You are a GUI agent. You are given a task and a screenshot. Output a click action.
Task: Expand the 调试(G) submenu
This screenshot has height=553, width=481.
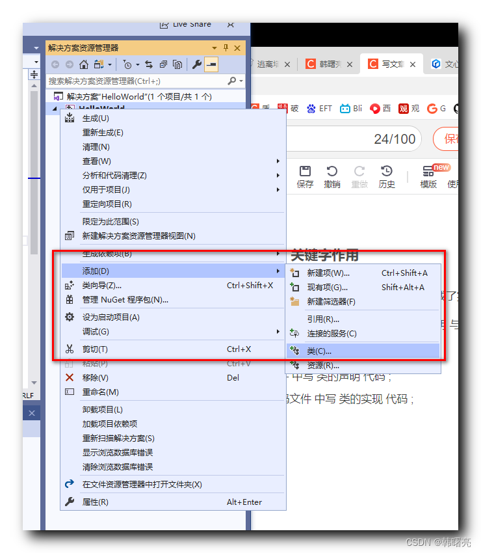click(173, 332)
